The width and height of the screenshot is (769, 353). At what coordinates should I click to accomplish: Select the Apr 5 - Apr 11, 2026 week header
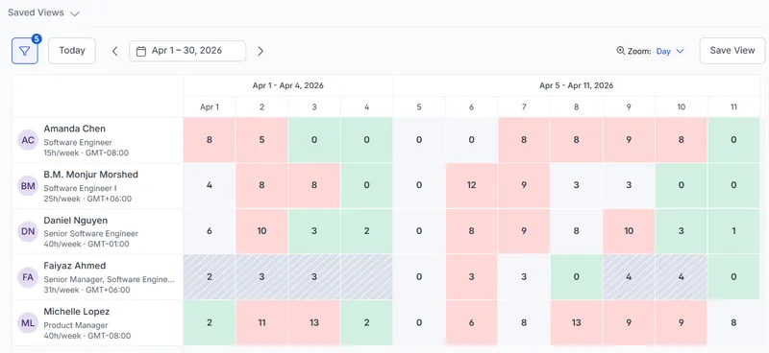[x=576, y=85]
